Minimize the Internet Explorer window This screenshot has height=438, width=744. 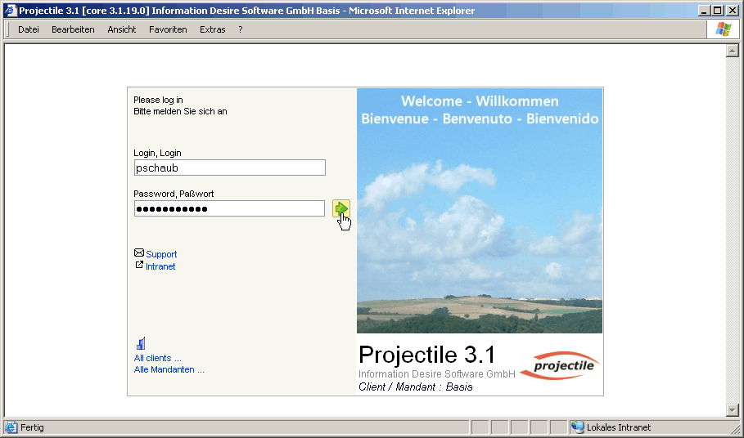coord(704,11)
